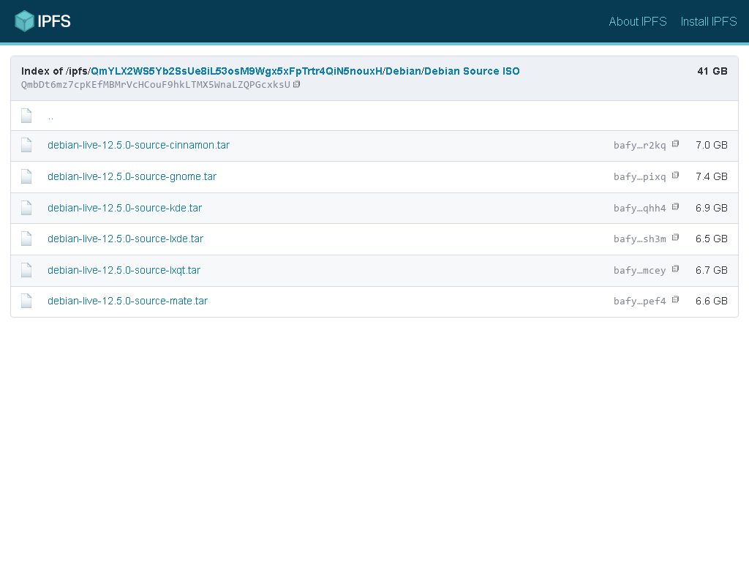Screen dimensions: 749x562
Task: Navigate to parent directory '..' link
Action: (x=50, y=116)
